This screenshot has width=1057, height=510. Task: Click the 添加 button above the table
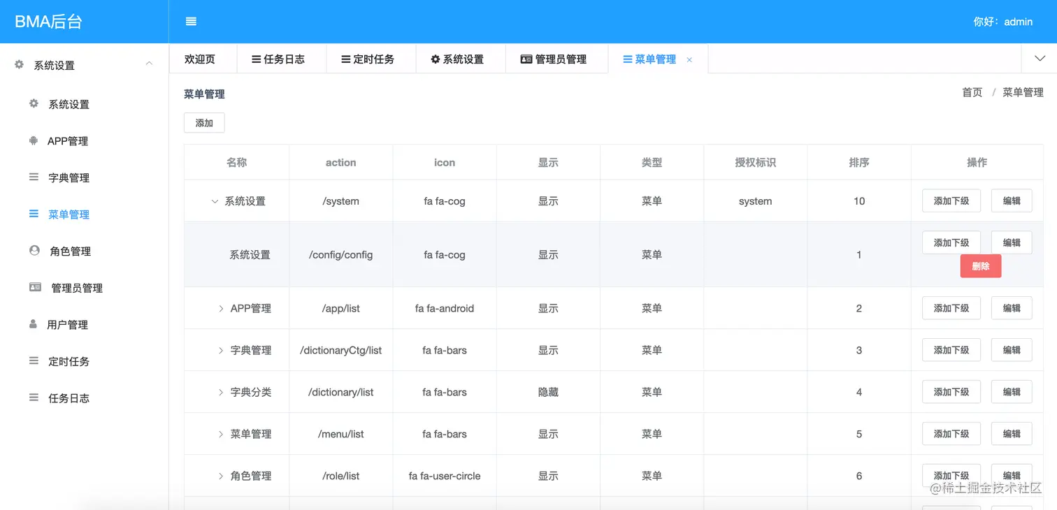pyautogui.click(x=203, y=122)
